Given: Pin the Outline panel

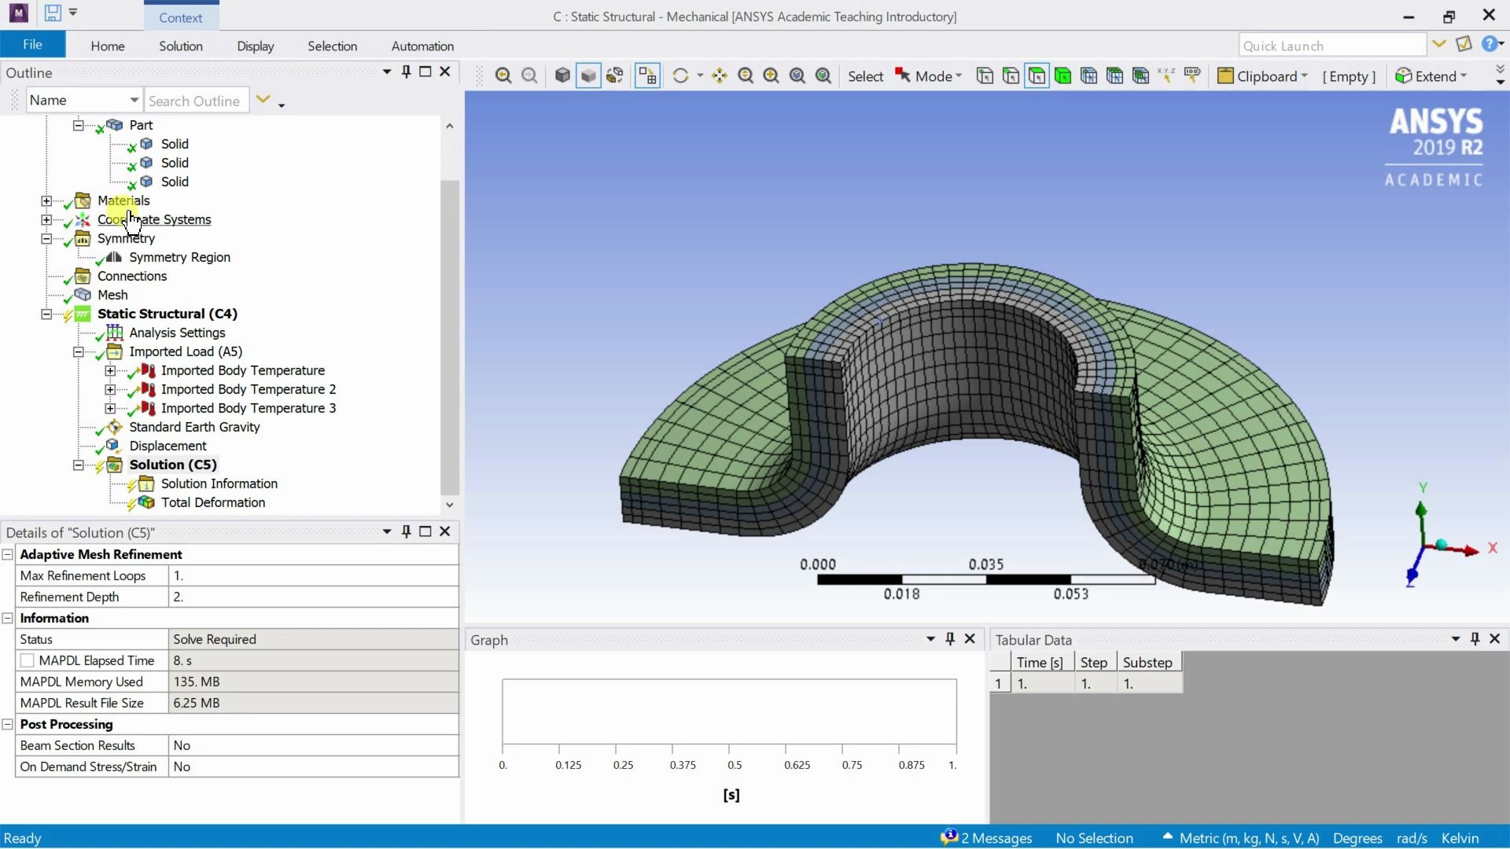Looking at the screenshot, I should point(406,72).
